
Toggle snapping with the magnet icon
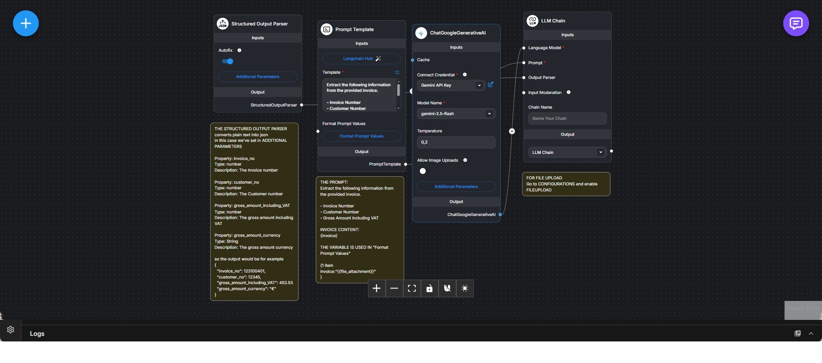click(x=447, y=288)
